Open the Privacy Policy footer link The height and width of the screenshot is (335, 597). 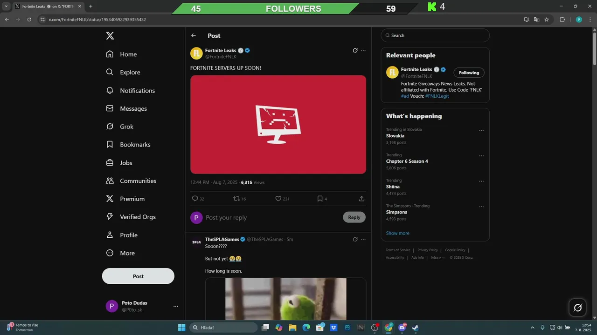click(x=428, y=250)
